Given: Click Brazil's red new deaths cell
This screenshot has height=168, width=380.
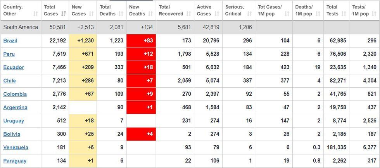Looking at the screenshot, I should coord(141,41).
